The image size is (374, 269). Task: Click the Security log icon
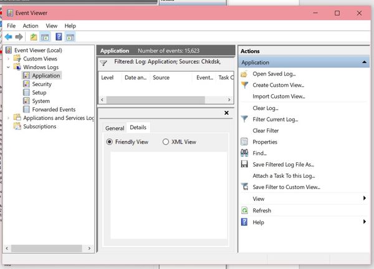coord(26,84)
